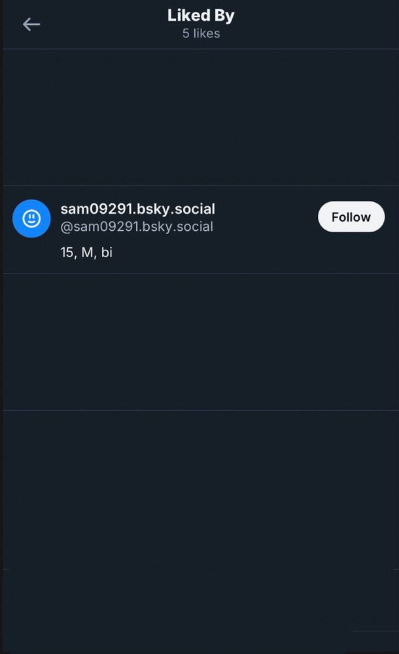
Task: Click the Liked By header title
Action: click(x=201, y=14)
